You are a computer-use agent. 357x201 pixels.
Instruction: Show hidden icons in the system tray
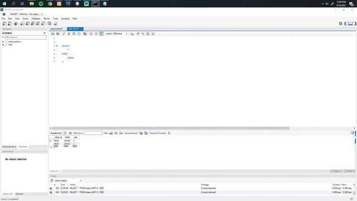(x=322, y=4)
